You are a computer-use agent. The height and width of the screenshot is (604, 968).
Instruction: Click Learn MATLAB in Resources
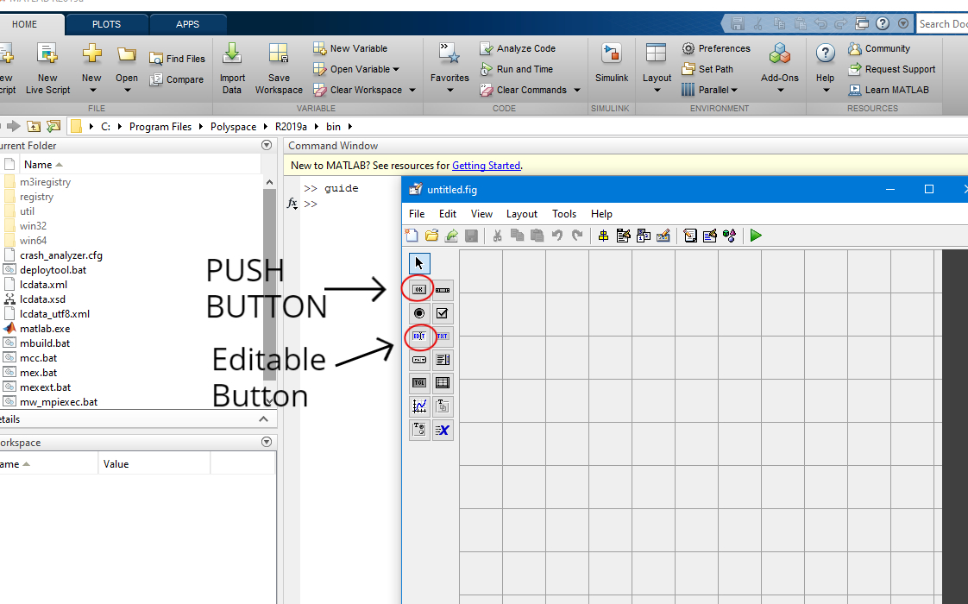(x=889, y=90)
